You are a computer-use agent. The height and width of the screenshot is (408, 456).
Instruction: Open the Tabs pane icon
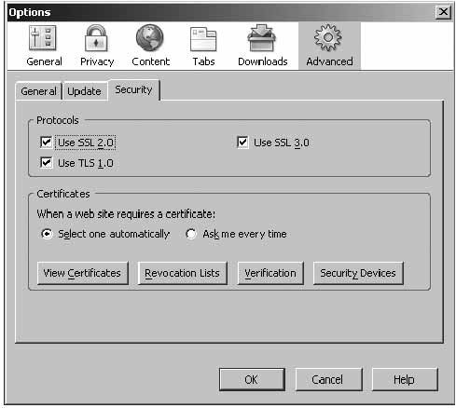[203, 46]
